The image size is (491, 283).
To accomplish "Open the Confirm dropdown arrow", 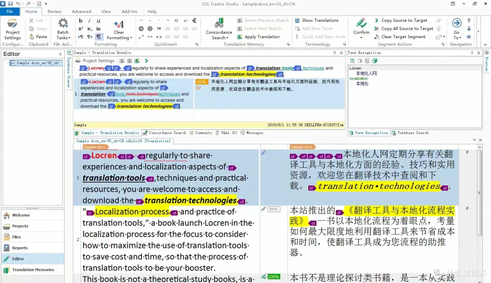I will pos(361,38).
